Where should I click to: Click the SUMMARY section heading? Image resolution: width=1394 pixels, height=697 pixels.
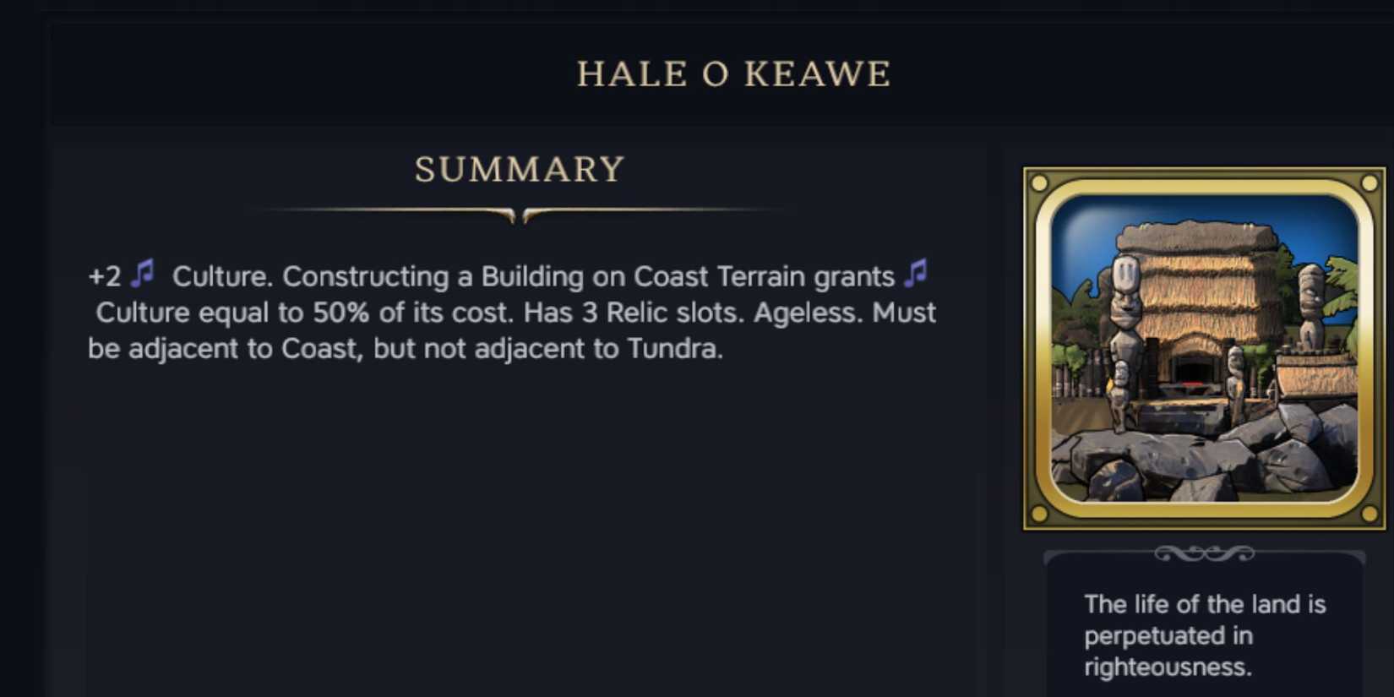tap(520, 169)
